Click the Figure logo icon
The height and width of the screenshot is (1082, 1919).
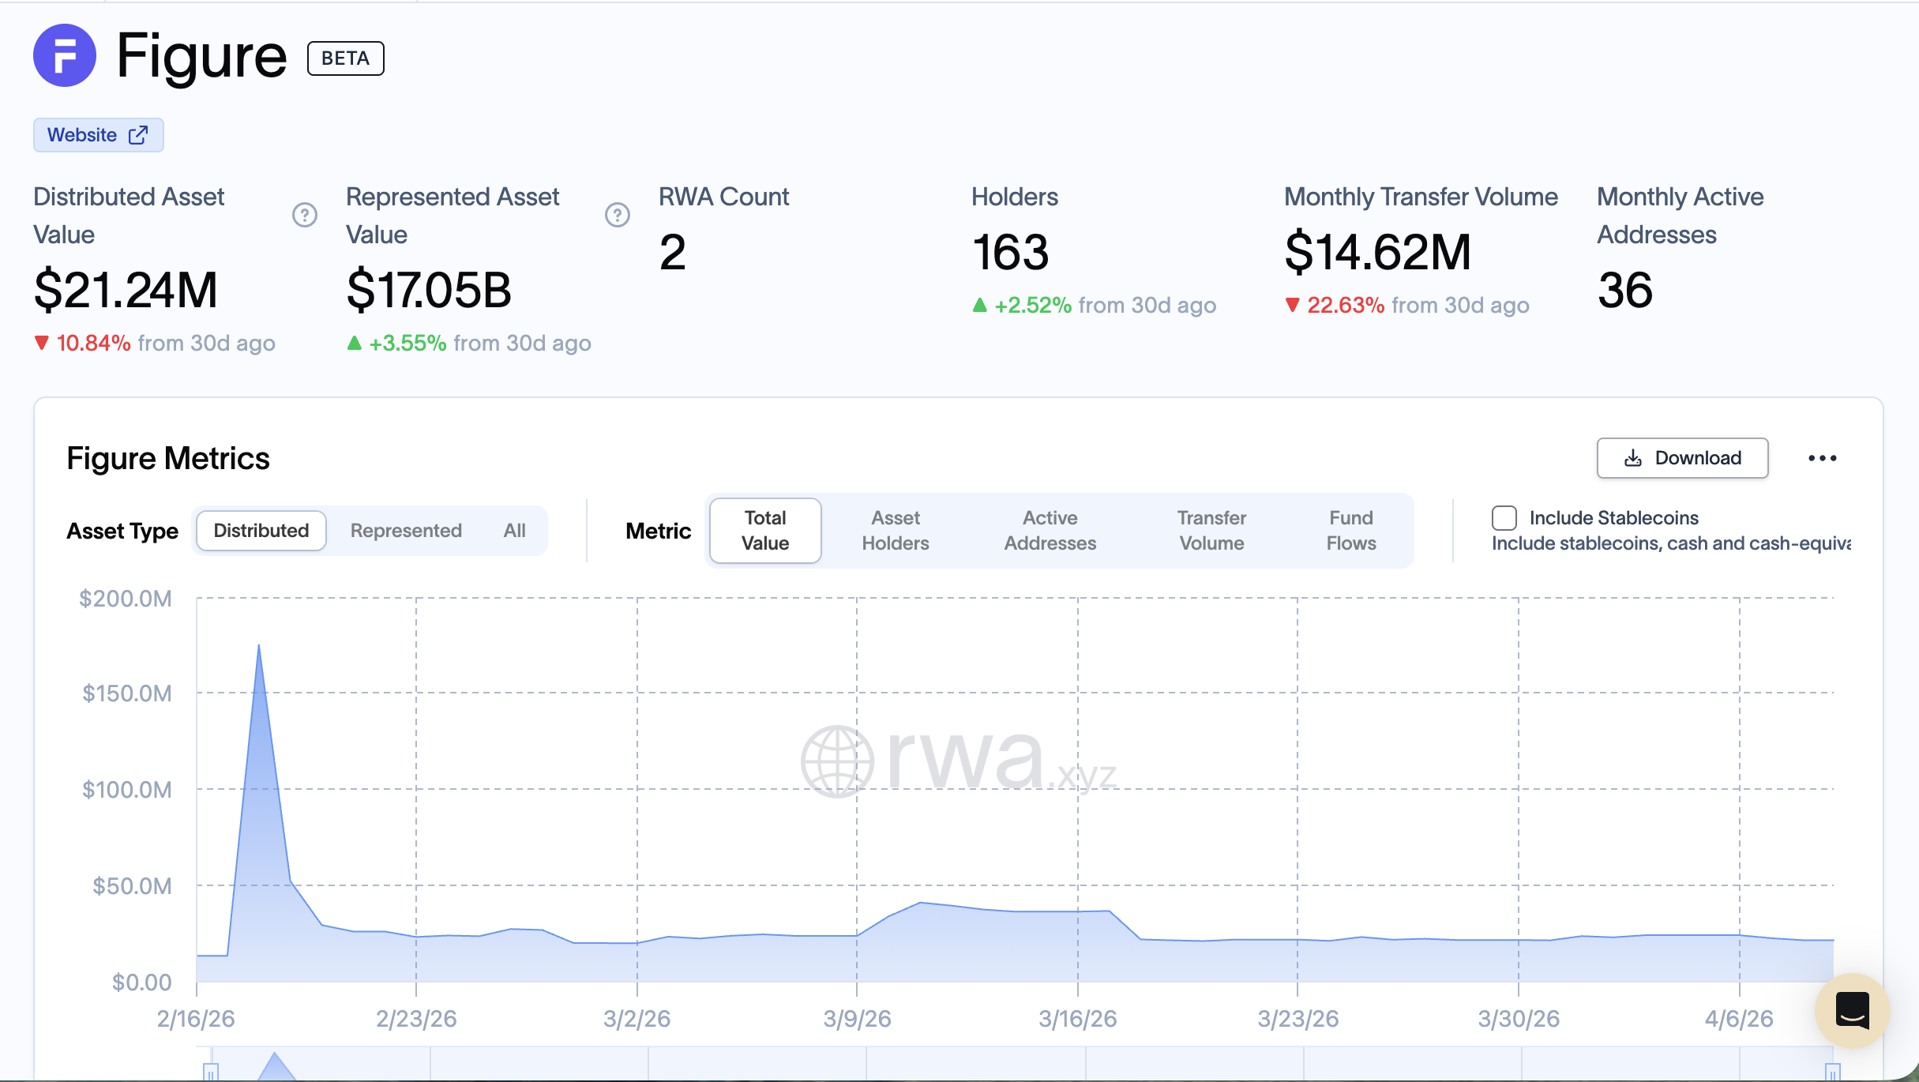tap(65, 56)
